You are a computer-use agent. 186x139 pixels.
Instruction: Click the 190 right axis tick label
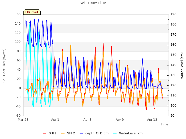pyautogui.click(x=174, y=14)
